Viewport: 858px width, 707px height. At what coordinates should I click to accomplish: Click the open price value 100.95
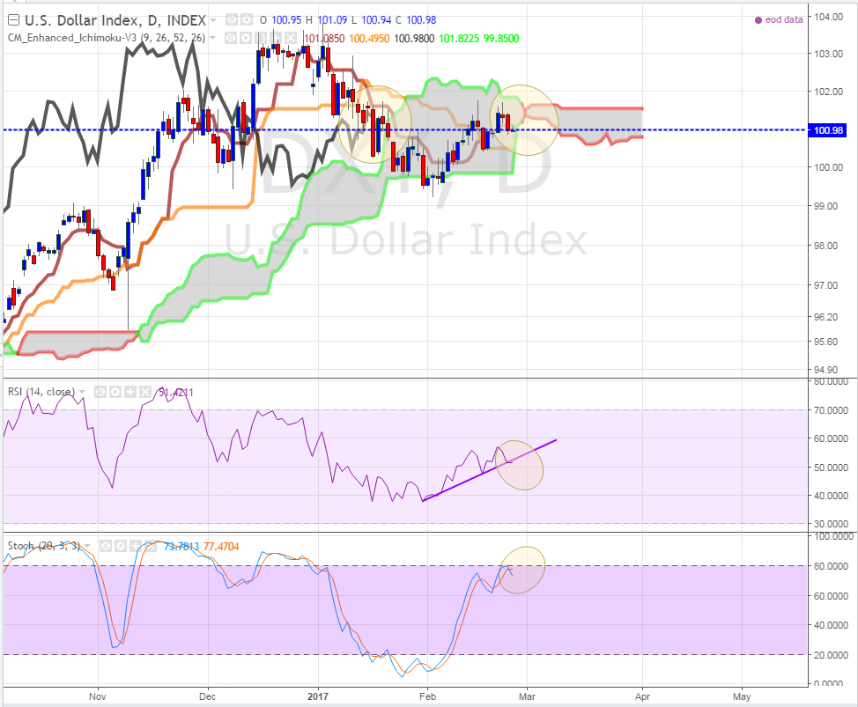pyautogui.click(x=286, y=20)
